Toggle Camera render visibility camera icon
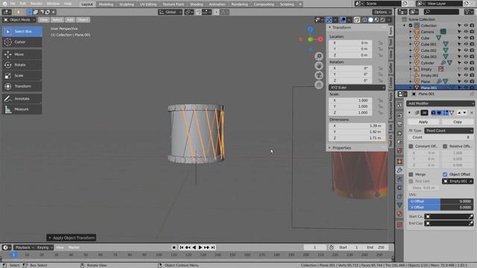Viewport: 477px width, 268px height. tap(472, 31)
